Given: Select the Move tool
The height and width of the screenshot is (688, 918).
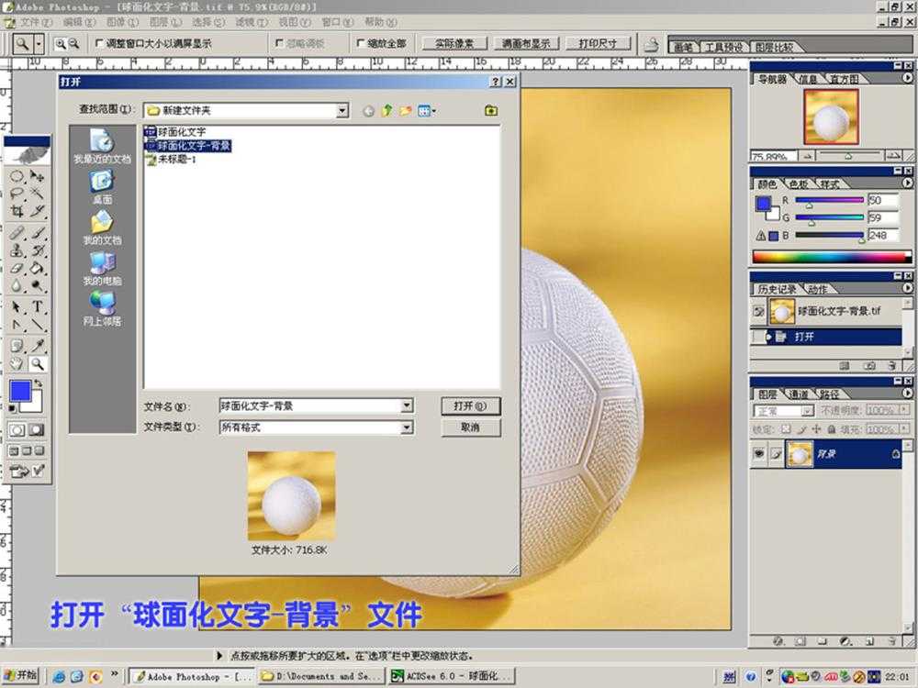Looking at the screenshot, I should (x=37, y=176).
